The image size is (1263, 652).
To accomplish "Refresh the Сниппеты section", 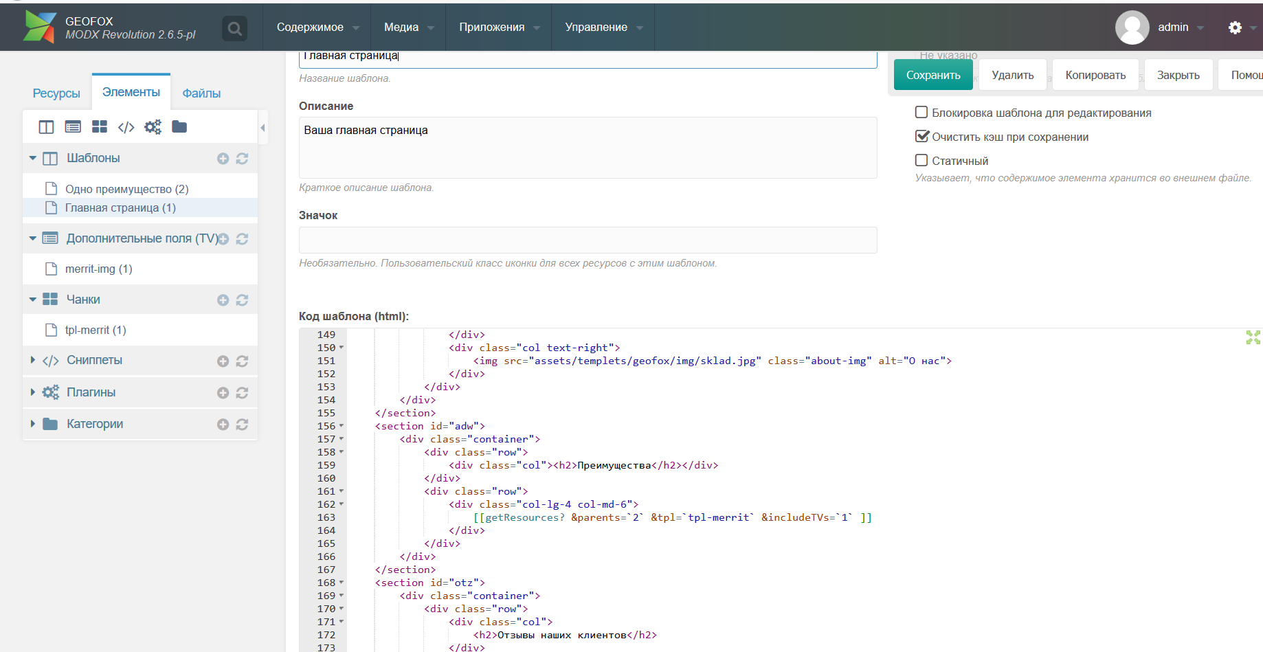I will (x=242, y=361).
